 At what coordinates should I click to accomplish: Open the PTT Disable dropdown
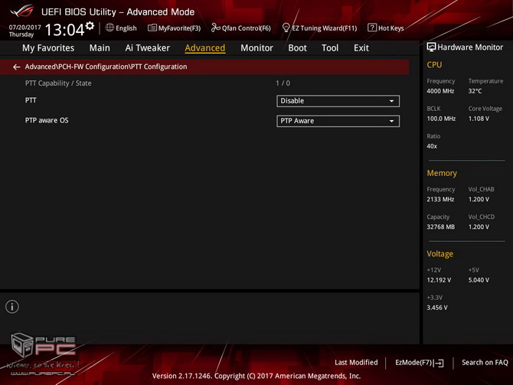(x=338, y=101)
